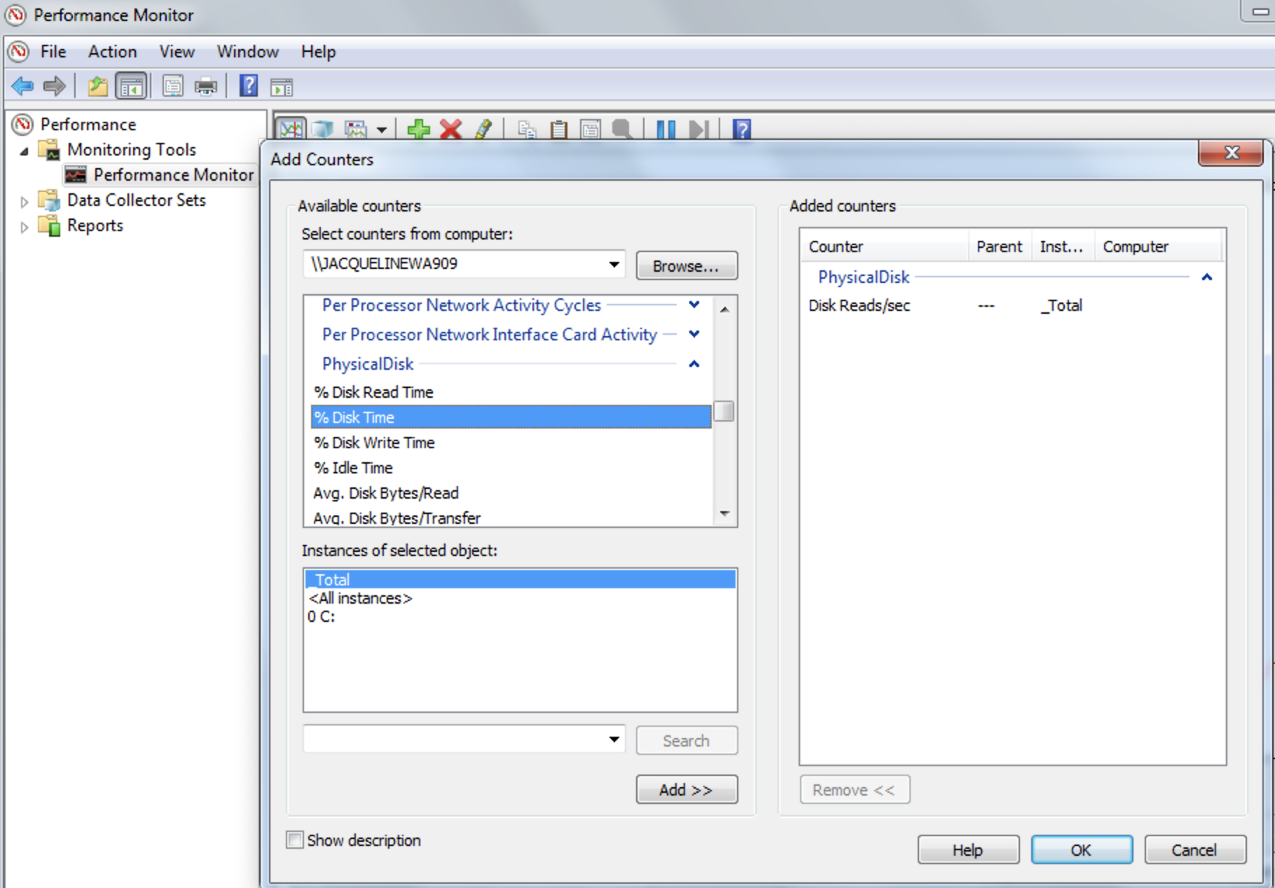The height and width of the screenshot is (888, 1275).
Task: Select the Add counter green plus icon
Action: (418, 129)
